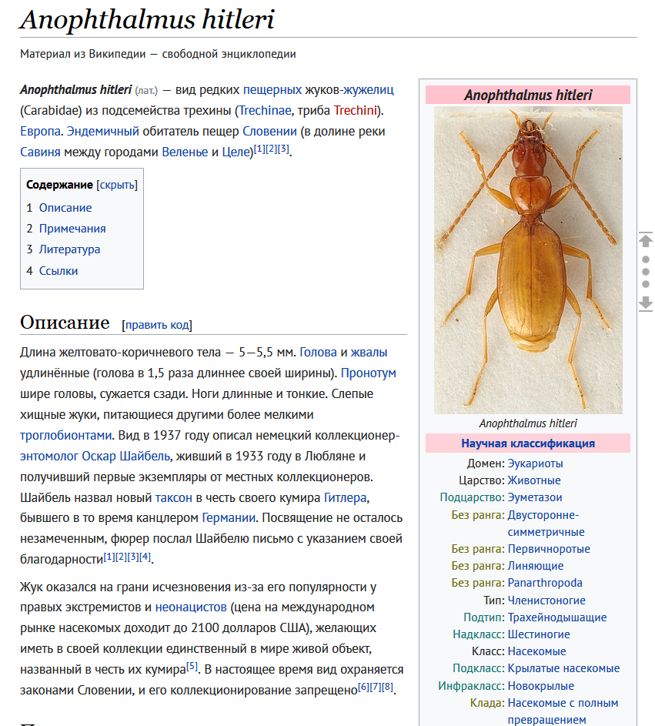Follow the таксон link

pyautogui.click(x=174, y=498)
